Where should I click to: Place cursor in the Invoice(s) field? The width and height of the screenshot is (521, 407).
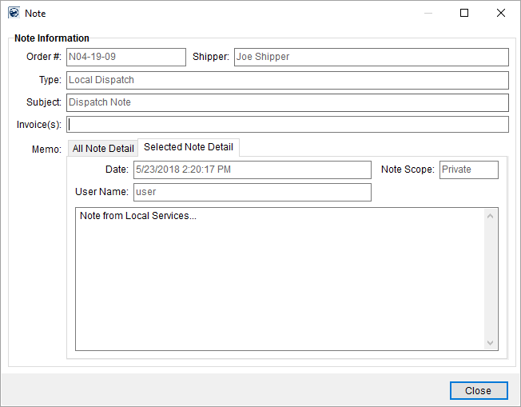point(288,125)
